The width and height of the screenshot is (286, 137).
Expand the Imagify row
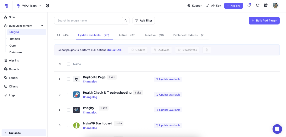[x=60, y=110]
